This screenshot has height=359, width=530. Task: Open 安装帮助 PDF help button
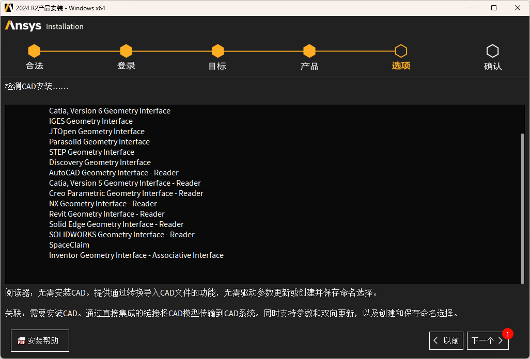point(40,340)
